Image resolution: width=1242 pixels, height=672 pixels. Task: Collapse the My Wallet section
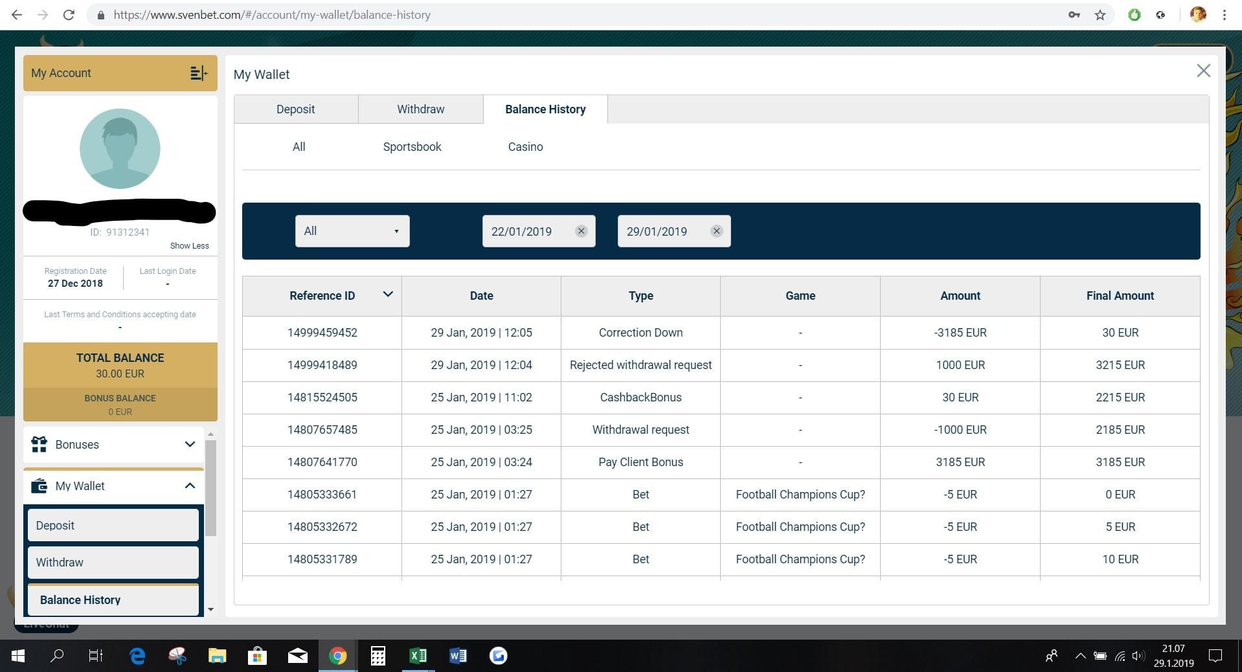coord(190,486)
